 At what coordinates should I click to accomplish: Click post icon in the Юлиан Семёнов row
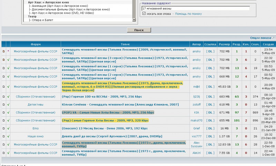pyautogui.click(x=3, y=105)
